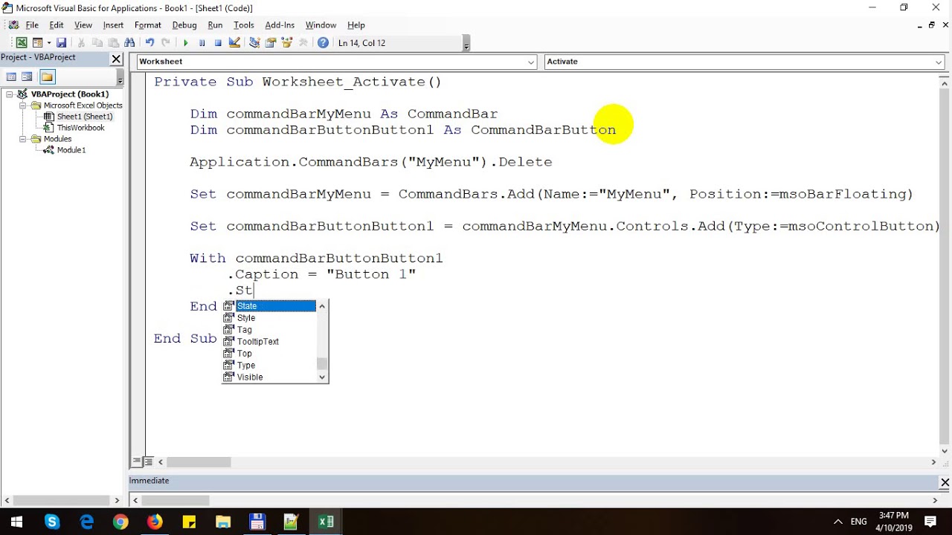Open the Worksheet object dropdown
Image resolution: width=952 pixels, height=535 pixels.
click(x=531, y=62)
